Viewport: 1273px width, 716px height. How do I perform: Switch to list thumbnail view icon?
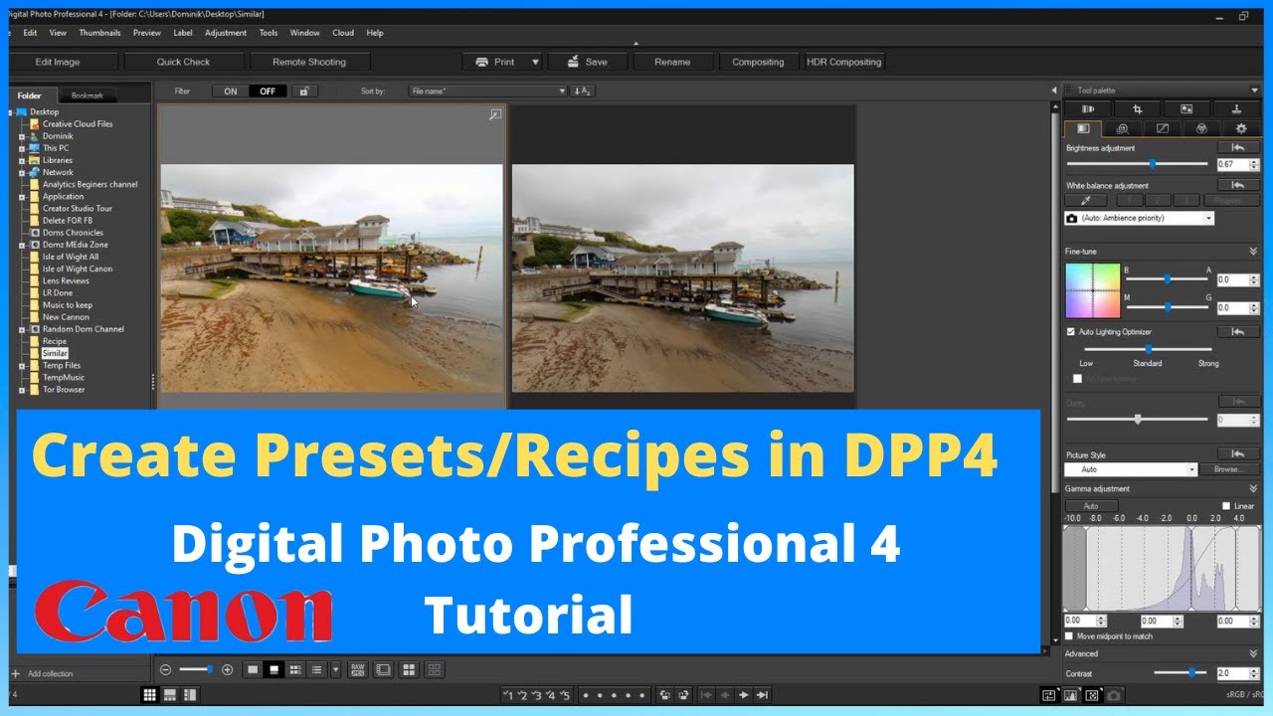coord(316,670)
